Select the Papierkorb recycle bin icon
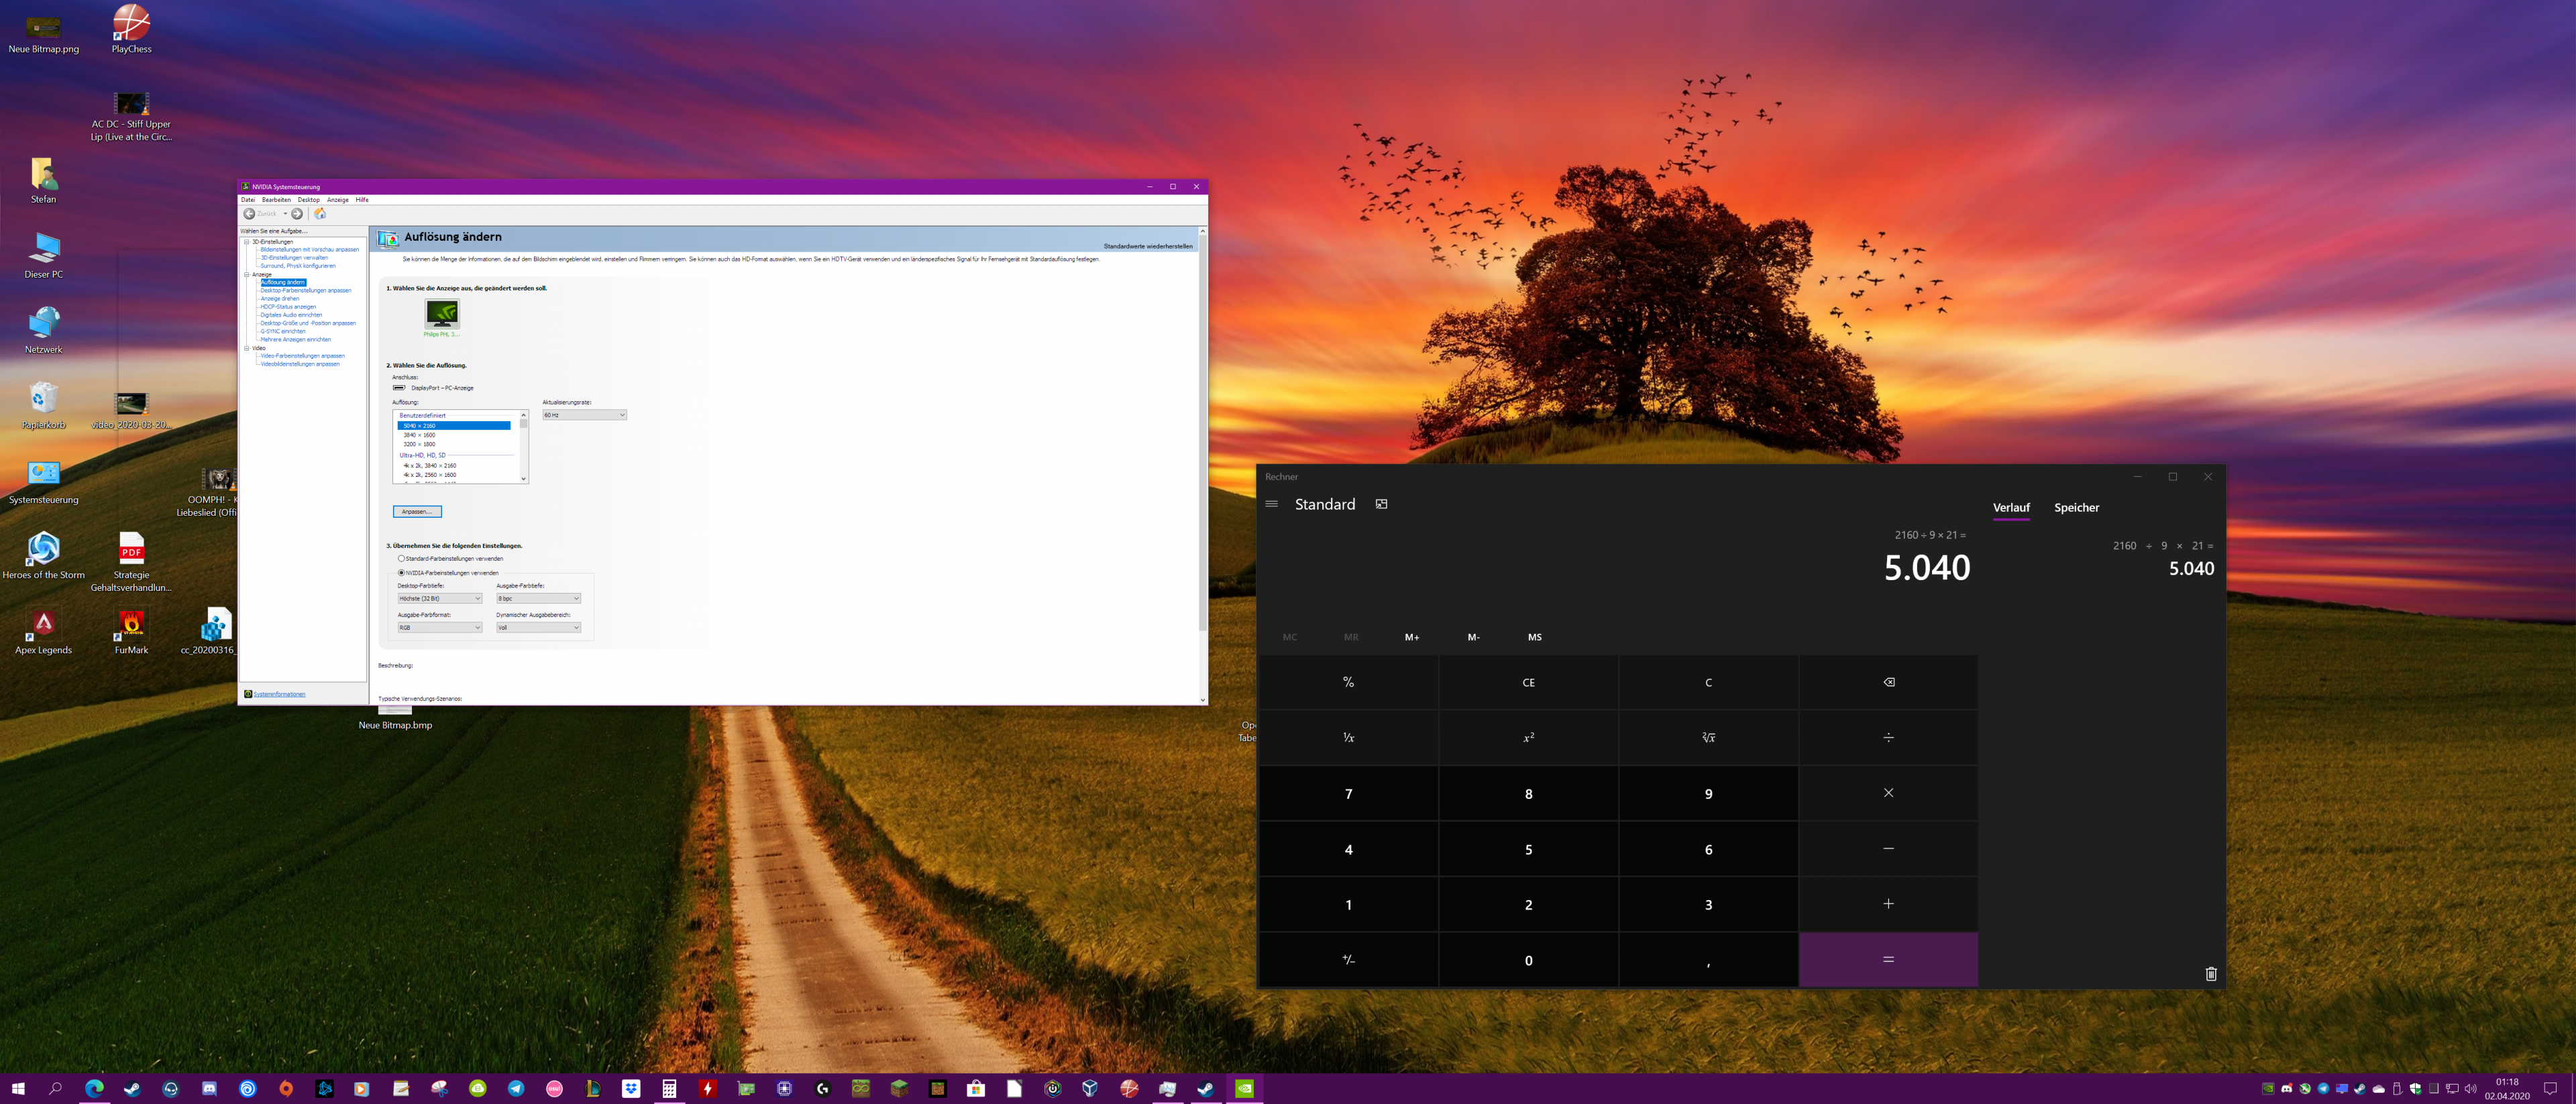Image resolution: width=2576 pixels, height=1104 pixels. tap(43, 405)
